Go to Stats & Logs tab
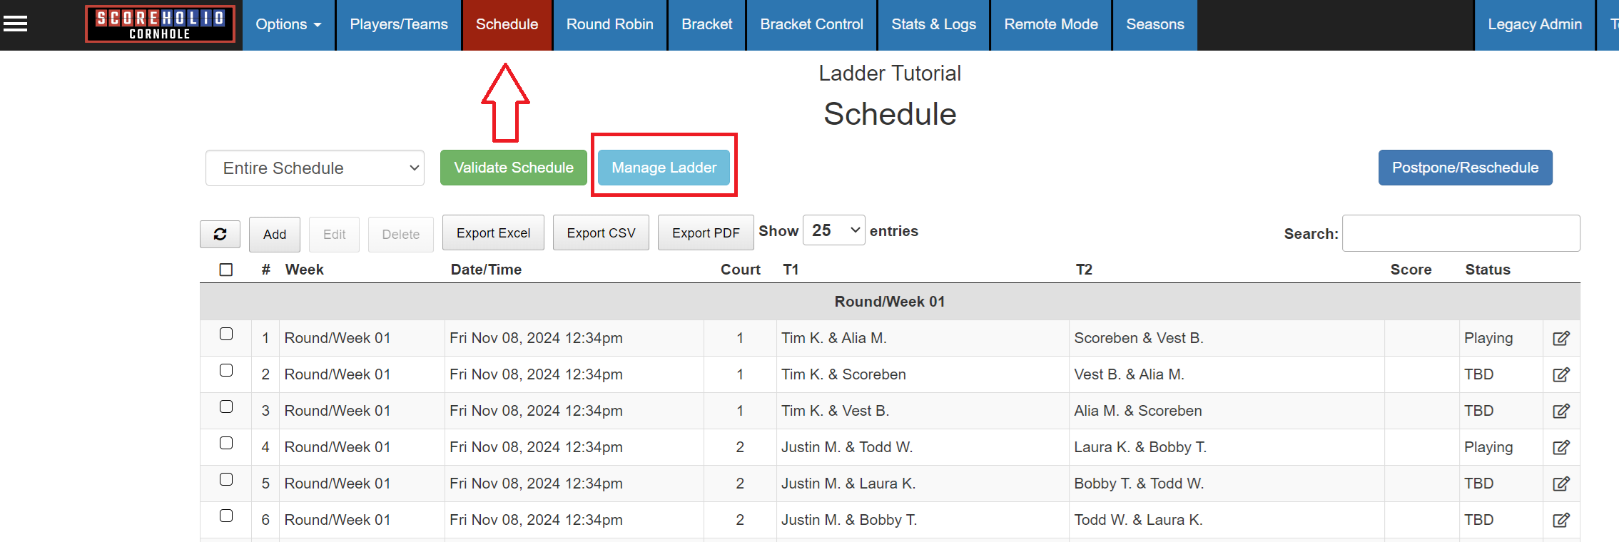Viewport: 1619px width, 542px height. click(933, 24)
